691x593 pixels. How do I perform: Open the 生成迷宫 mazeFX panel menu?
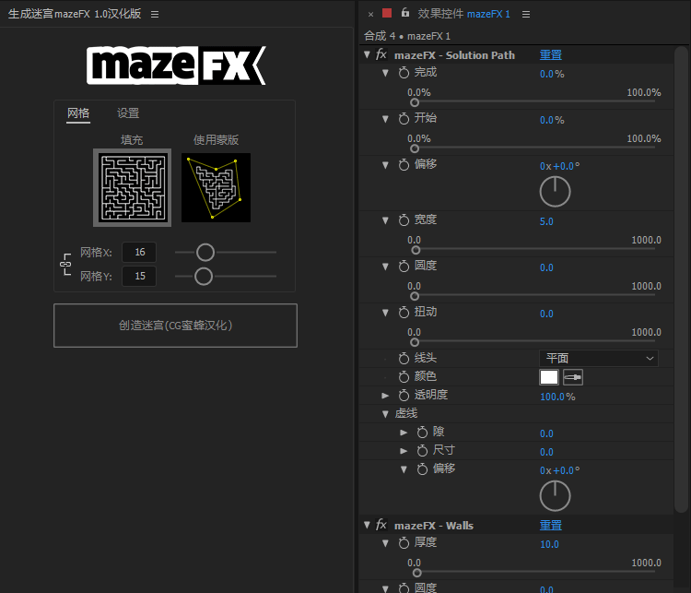click(x=155, y=14)
